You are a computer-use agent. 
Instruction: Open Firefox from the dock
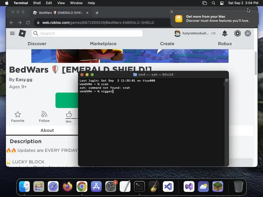point(68,186)
